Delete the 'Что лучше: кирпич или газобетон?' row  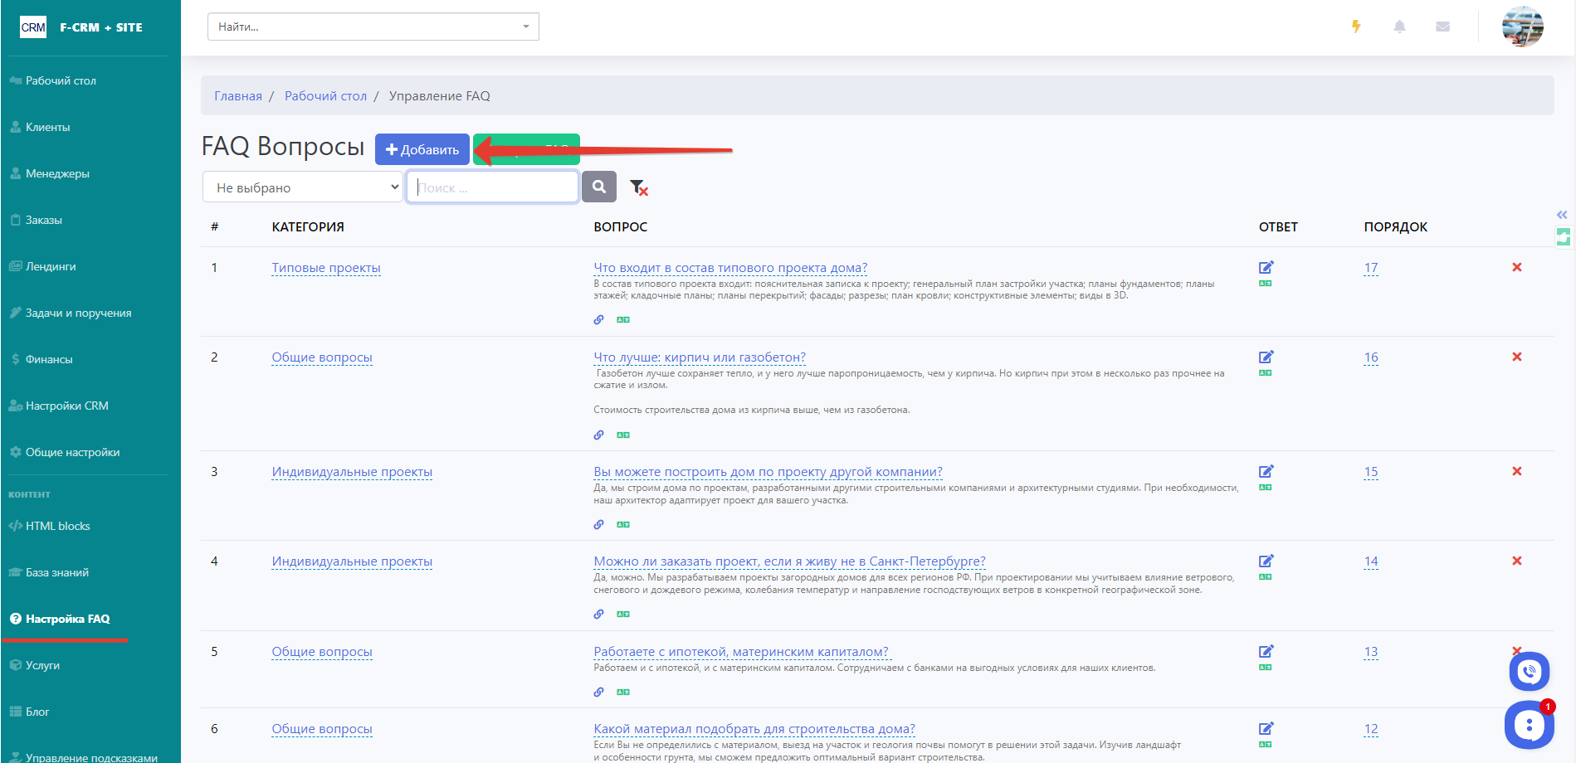pyautogui.click(x=1516, y=357)
